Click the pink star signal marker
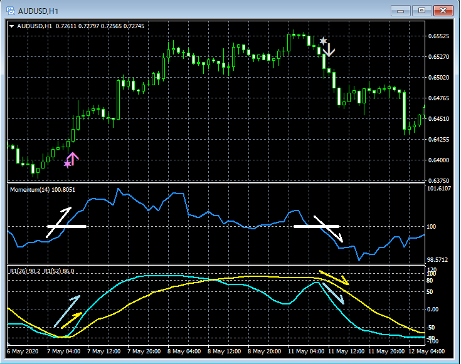461x364 pixels. pos(67,164)
